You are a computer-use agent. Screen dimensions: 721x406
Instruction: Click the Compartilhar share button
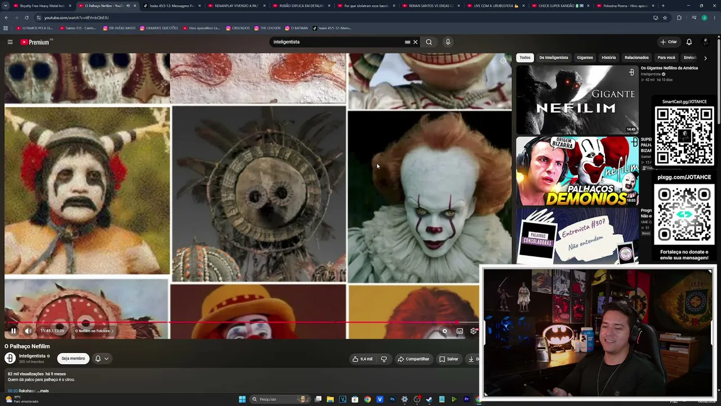point(413,359)
